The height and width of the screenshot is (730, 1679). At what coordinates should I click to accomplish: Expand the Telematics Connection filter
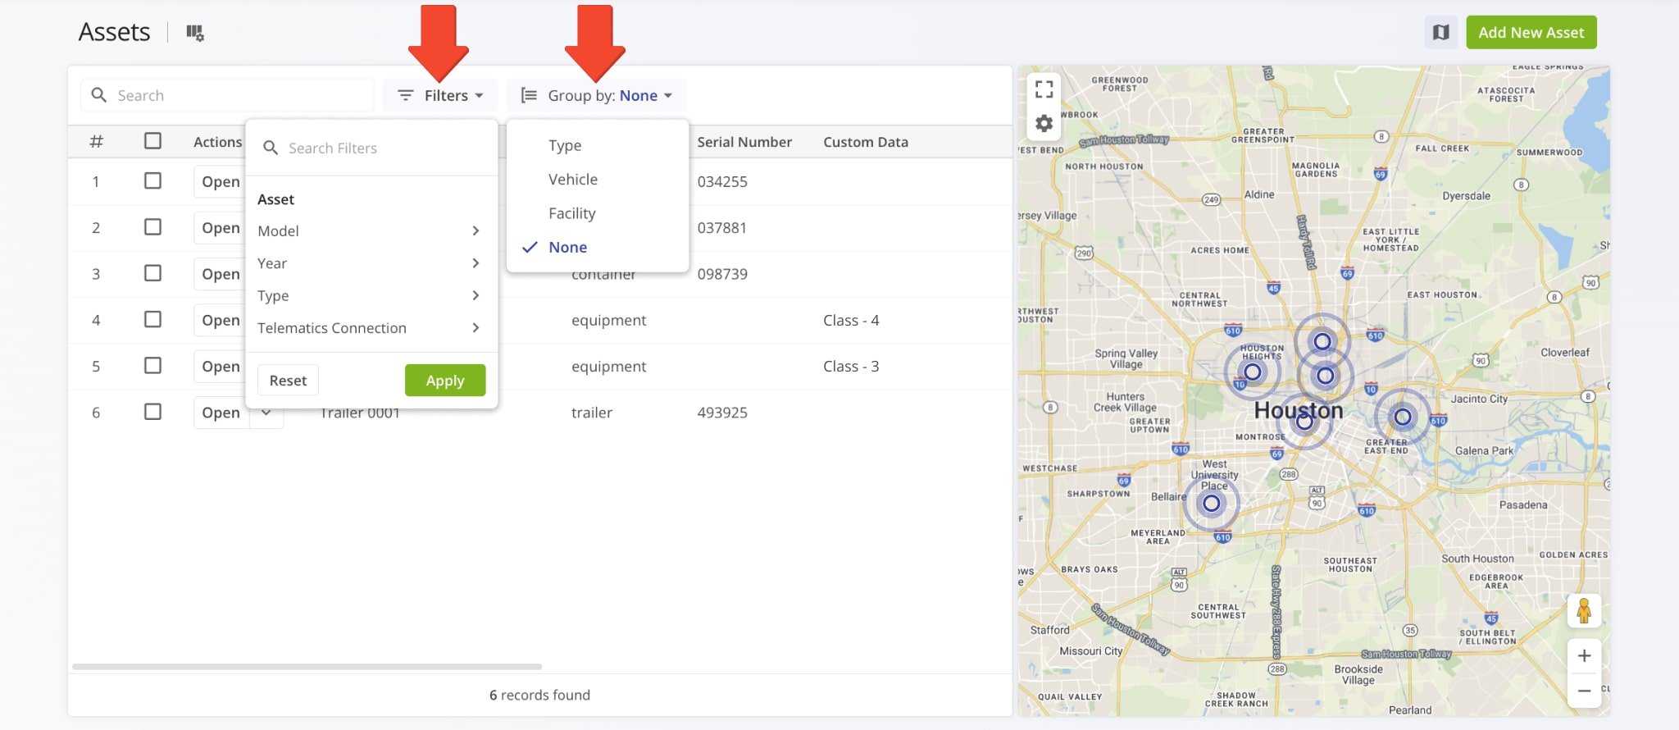click(x=368, y=328)
